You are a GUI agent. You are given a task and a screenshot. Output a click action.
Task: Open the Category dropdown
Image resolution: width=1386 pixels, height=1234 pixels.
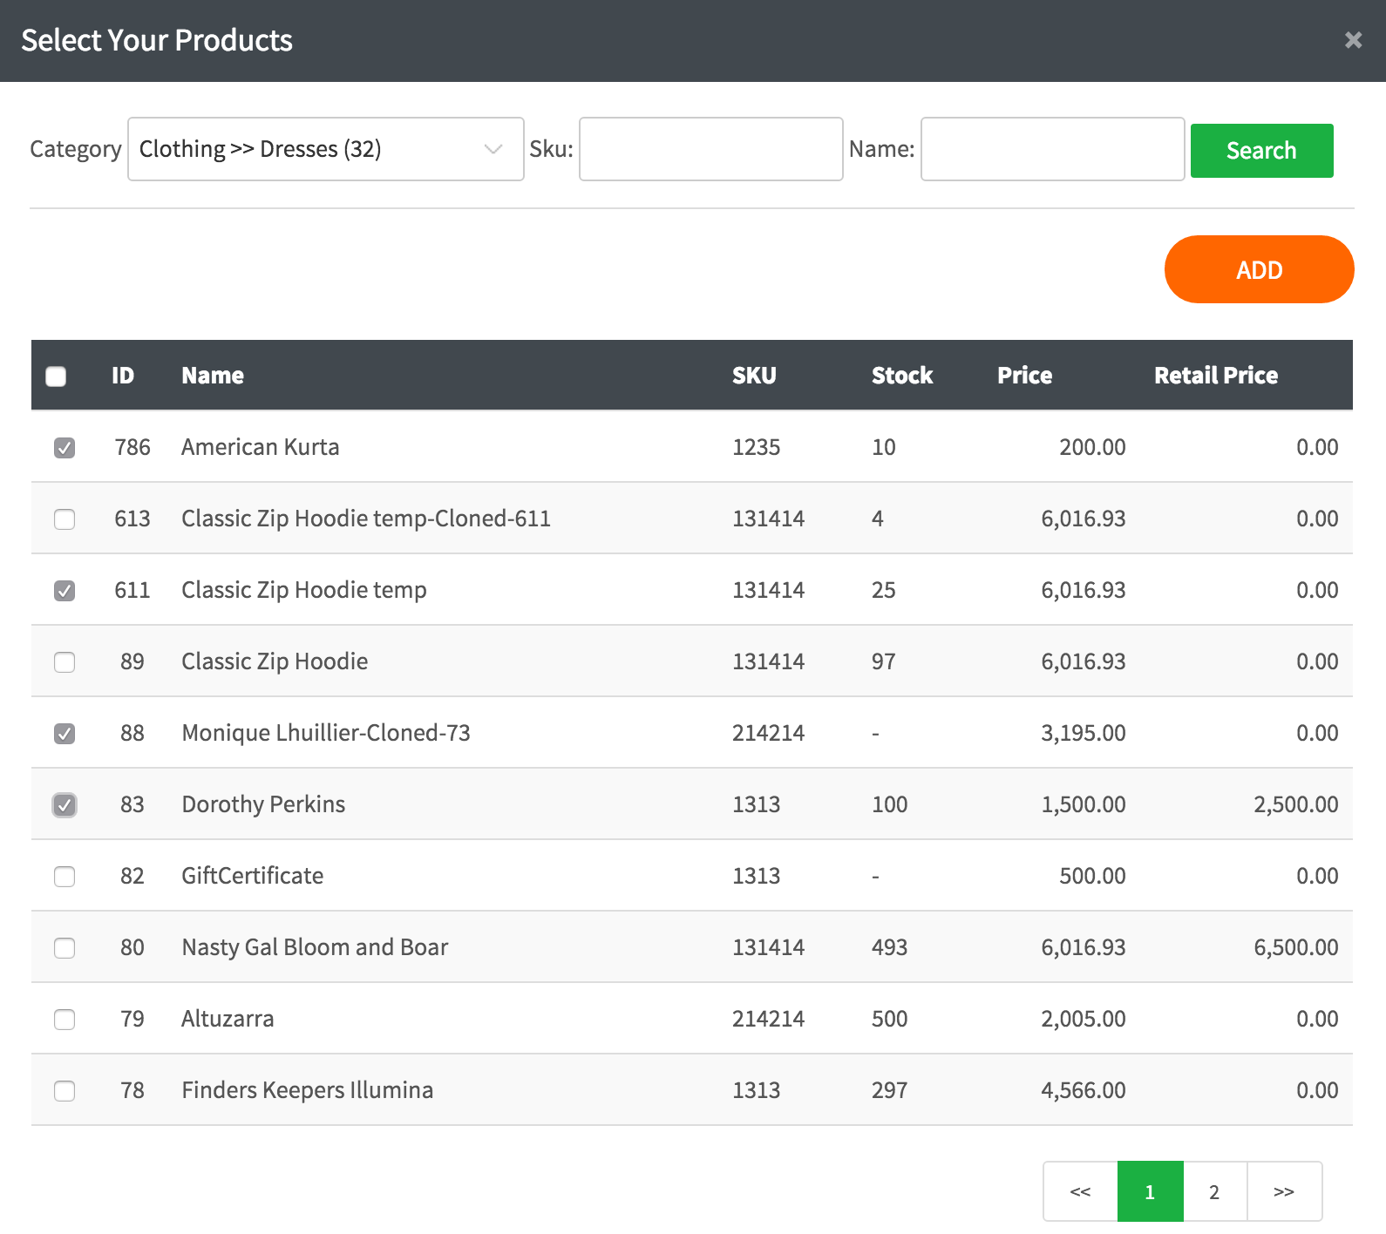coord(325,149)
